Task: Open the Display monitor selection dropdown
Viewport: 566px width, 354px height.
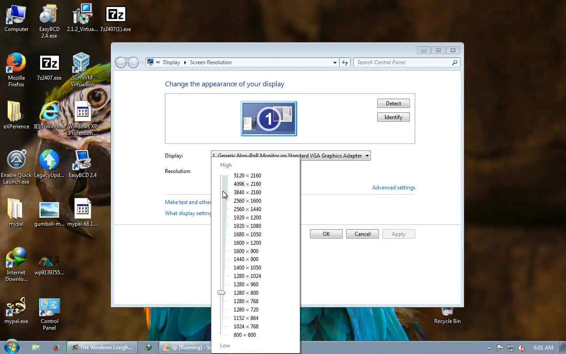Action: (291, 156)
